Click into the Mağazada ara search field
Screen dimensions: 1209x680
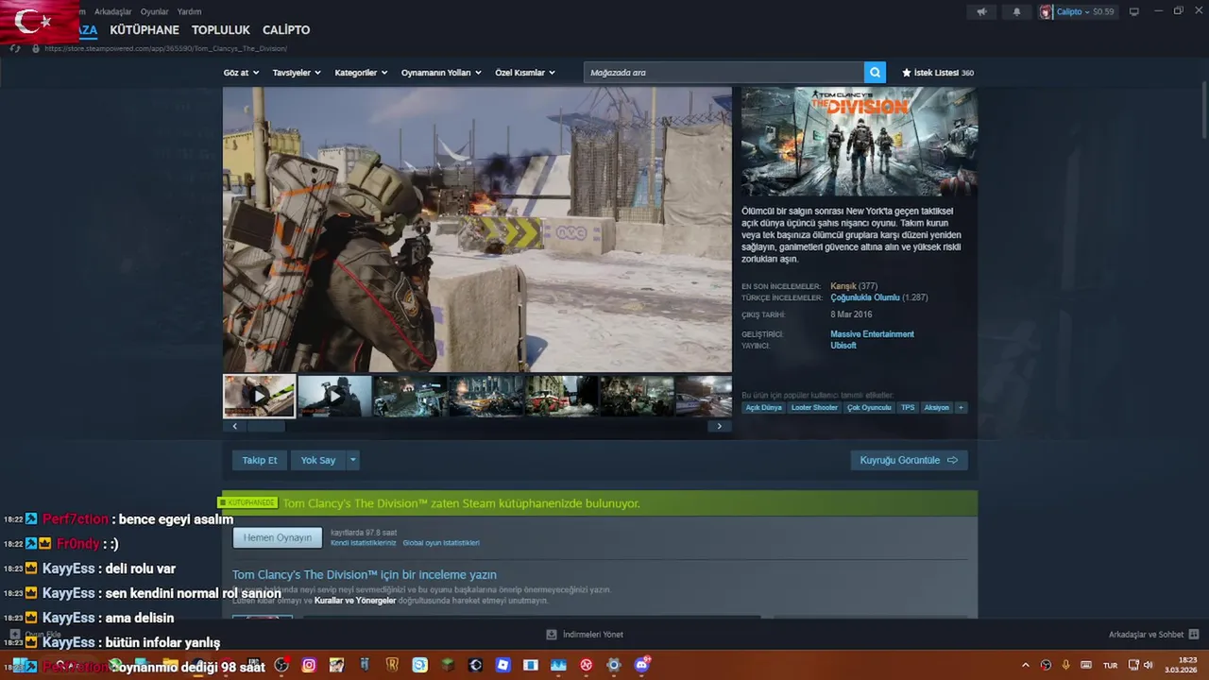[724, 73]
